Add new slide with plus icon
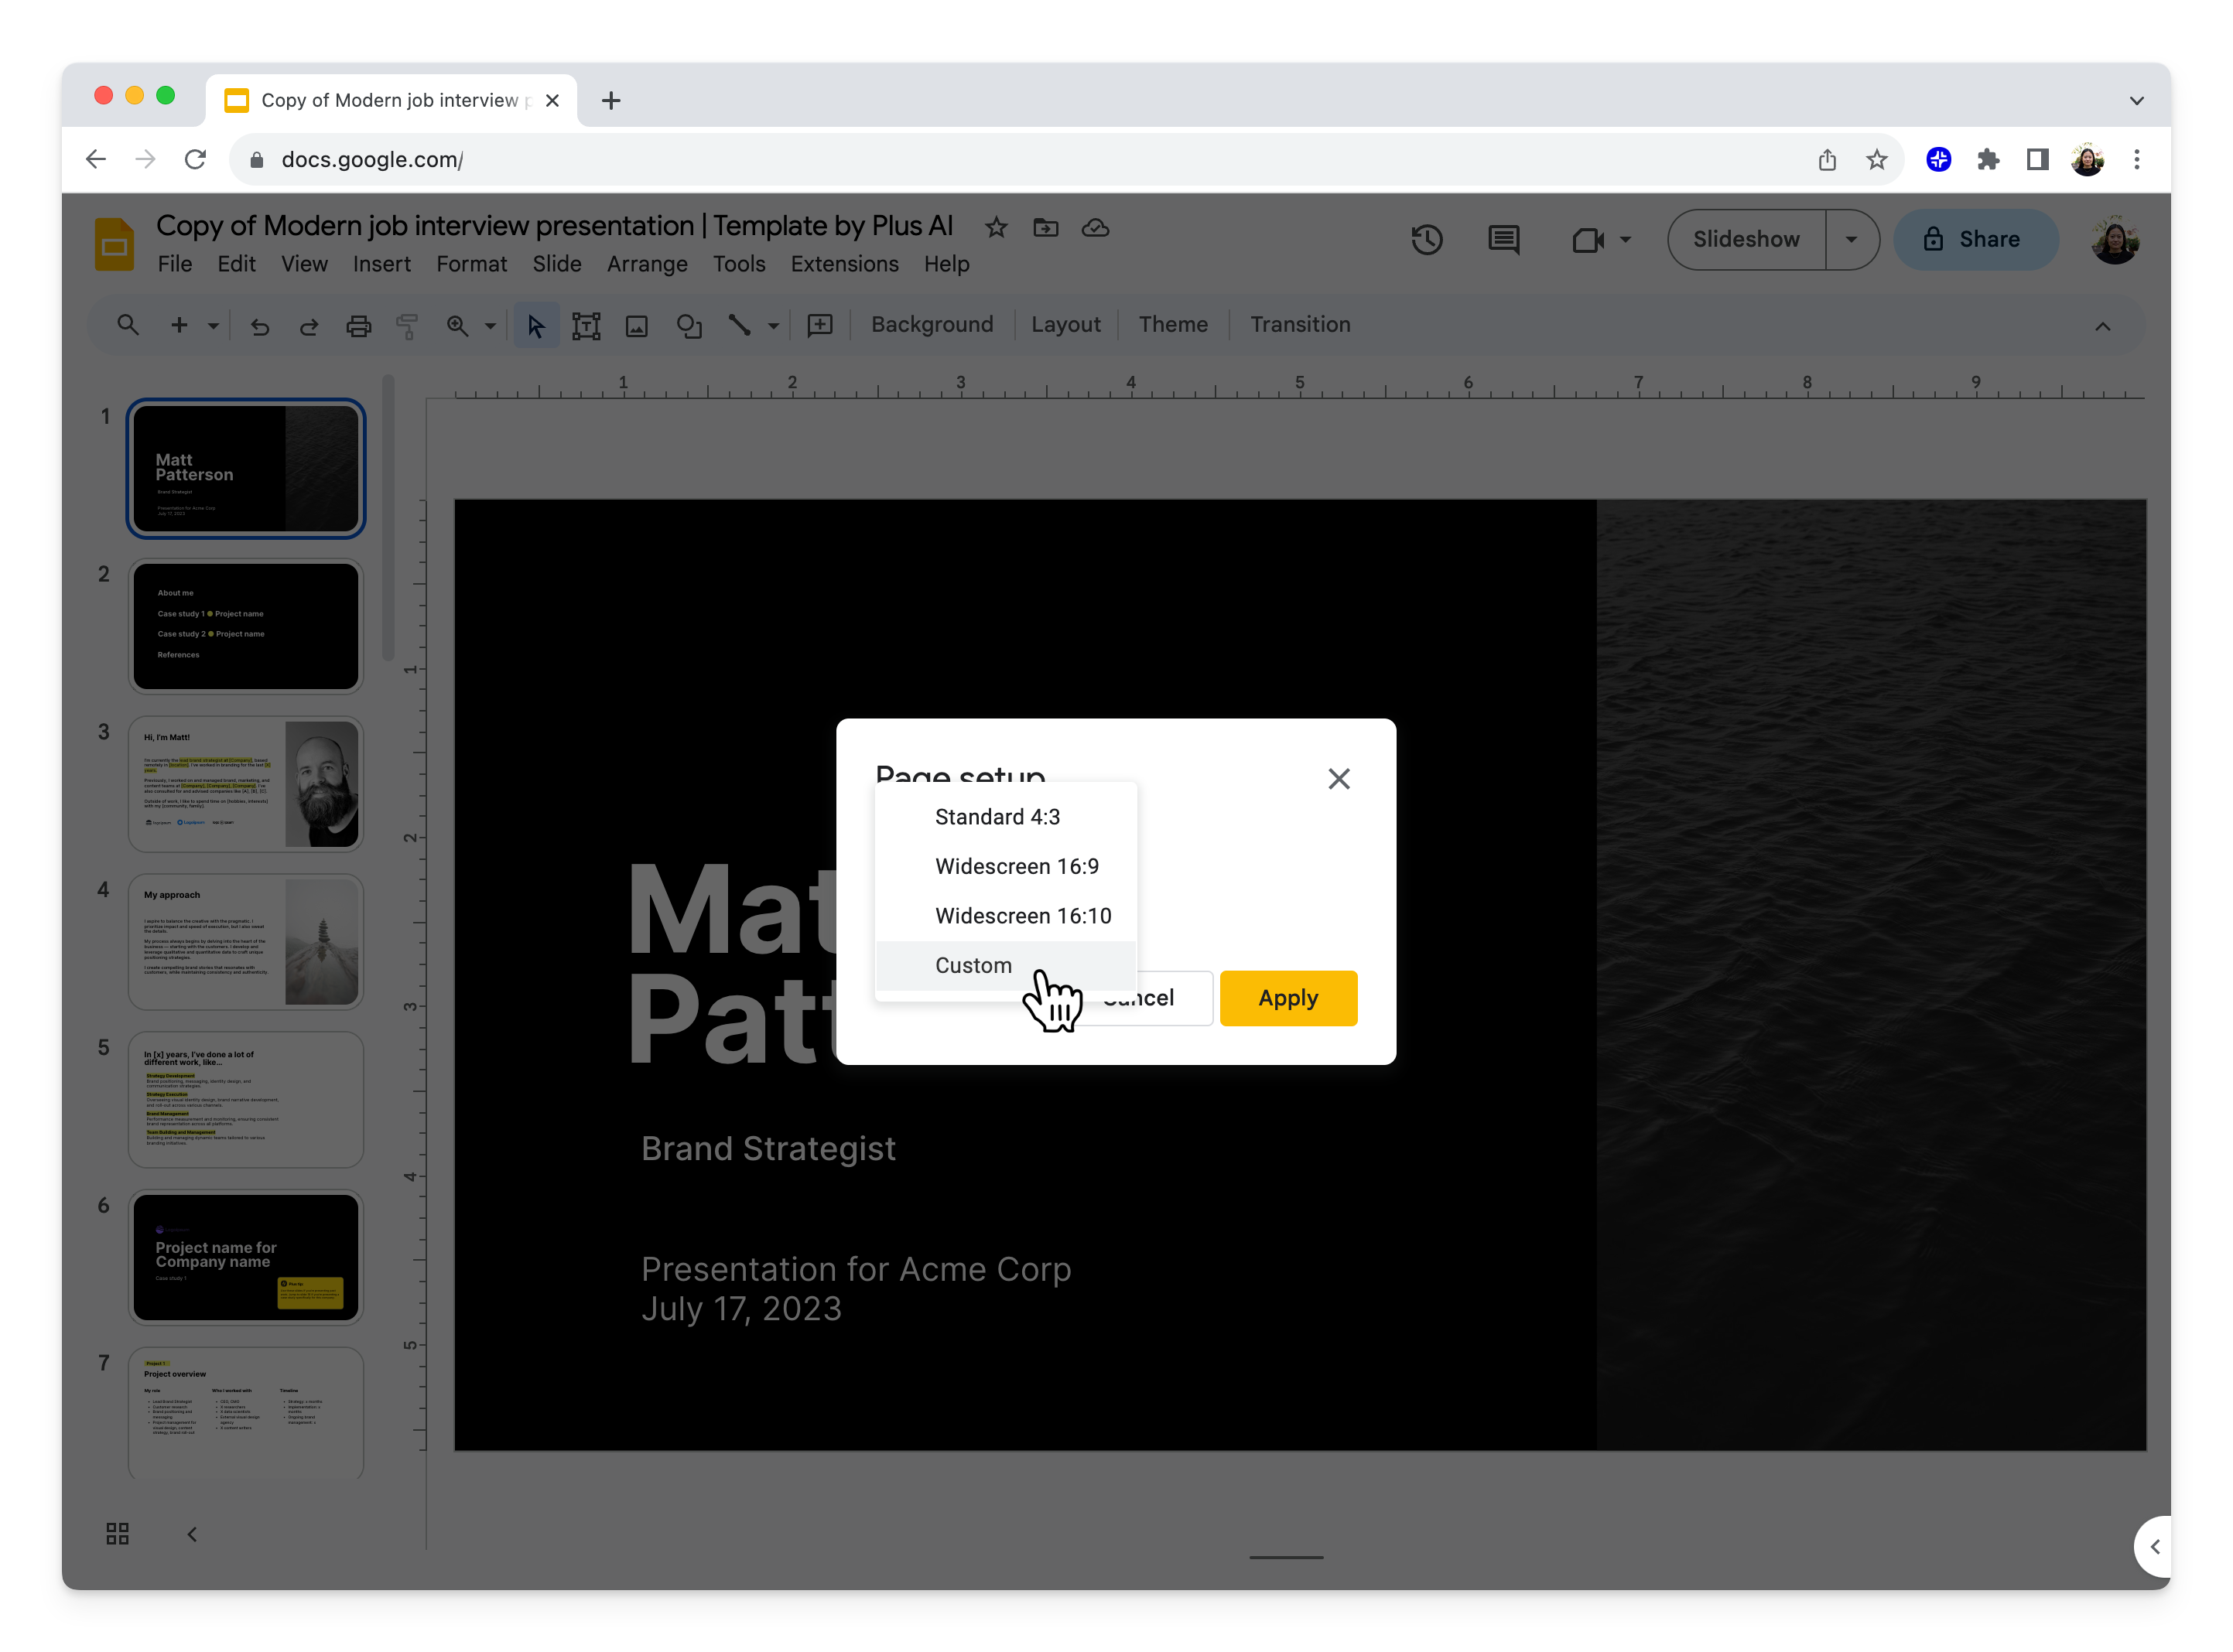The height and width of the screenshot is (1652, 2233). pos(179,325)
